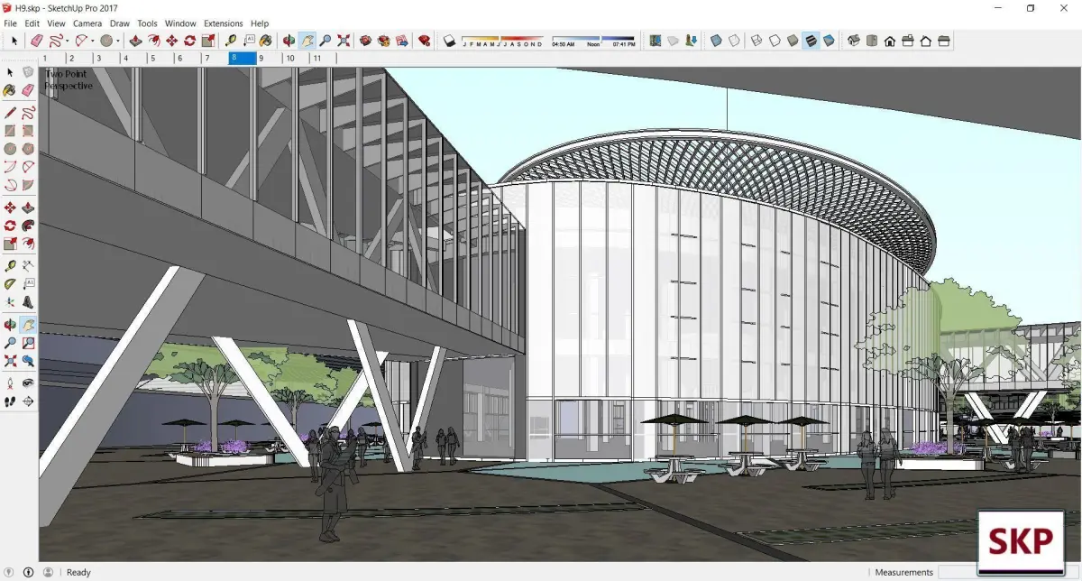Activate the Orbit tool in top toolbar
Screen dimensions: 1082x581
pyautogui.click(x=289, y=41)
